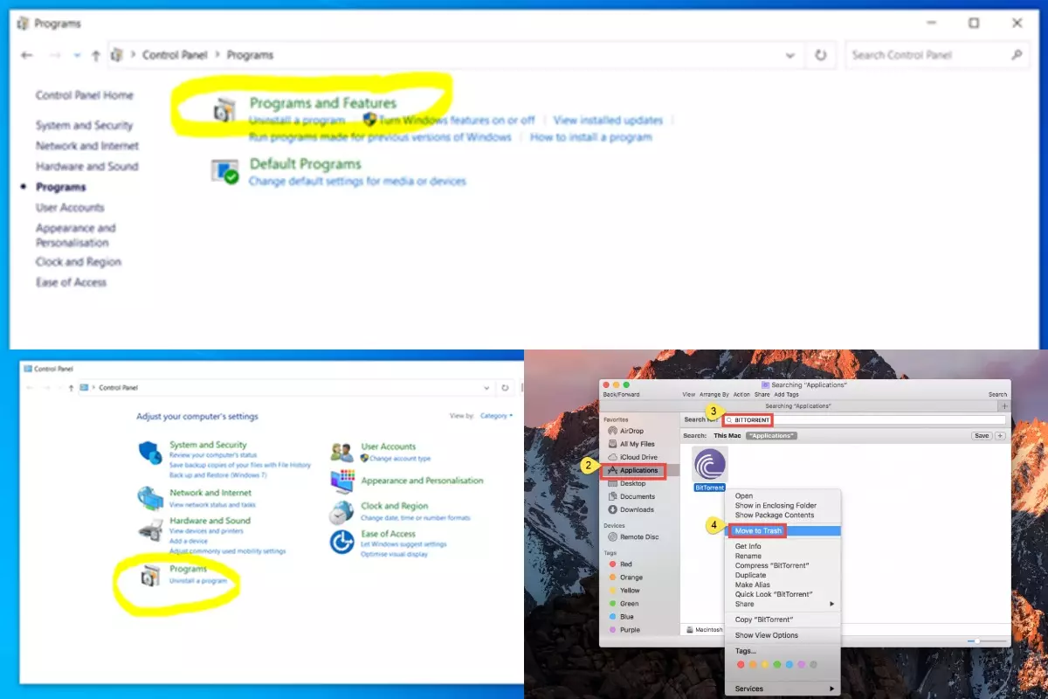The height and width of the screenshot is (699, 1048).
Task: Click Hardware and Sound printer icon in Control Panel
Action: (150, 529)
